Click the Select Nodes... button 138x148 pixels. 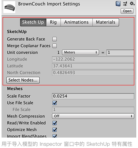23,80
